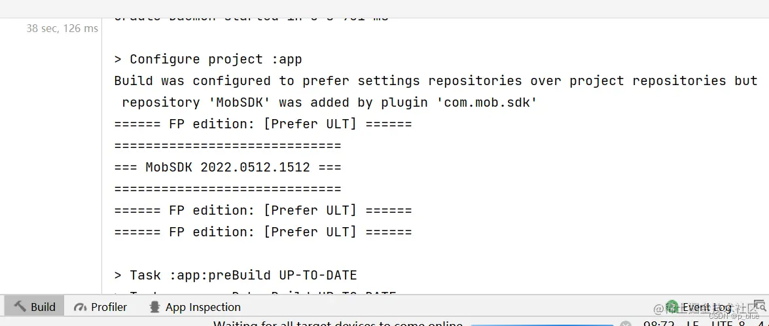Click the 'MobSDK 2022.0512.1512' version line

[x=227, y=167]
